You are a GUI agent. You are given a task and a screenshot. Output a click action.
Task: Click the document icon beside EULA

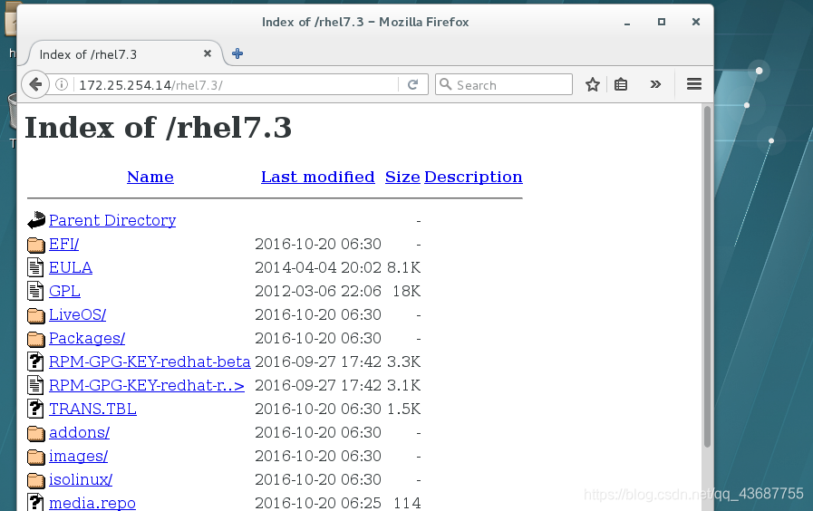(x=35, y=267)
